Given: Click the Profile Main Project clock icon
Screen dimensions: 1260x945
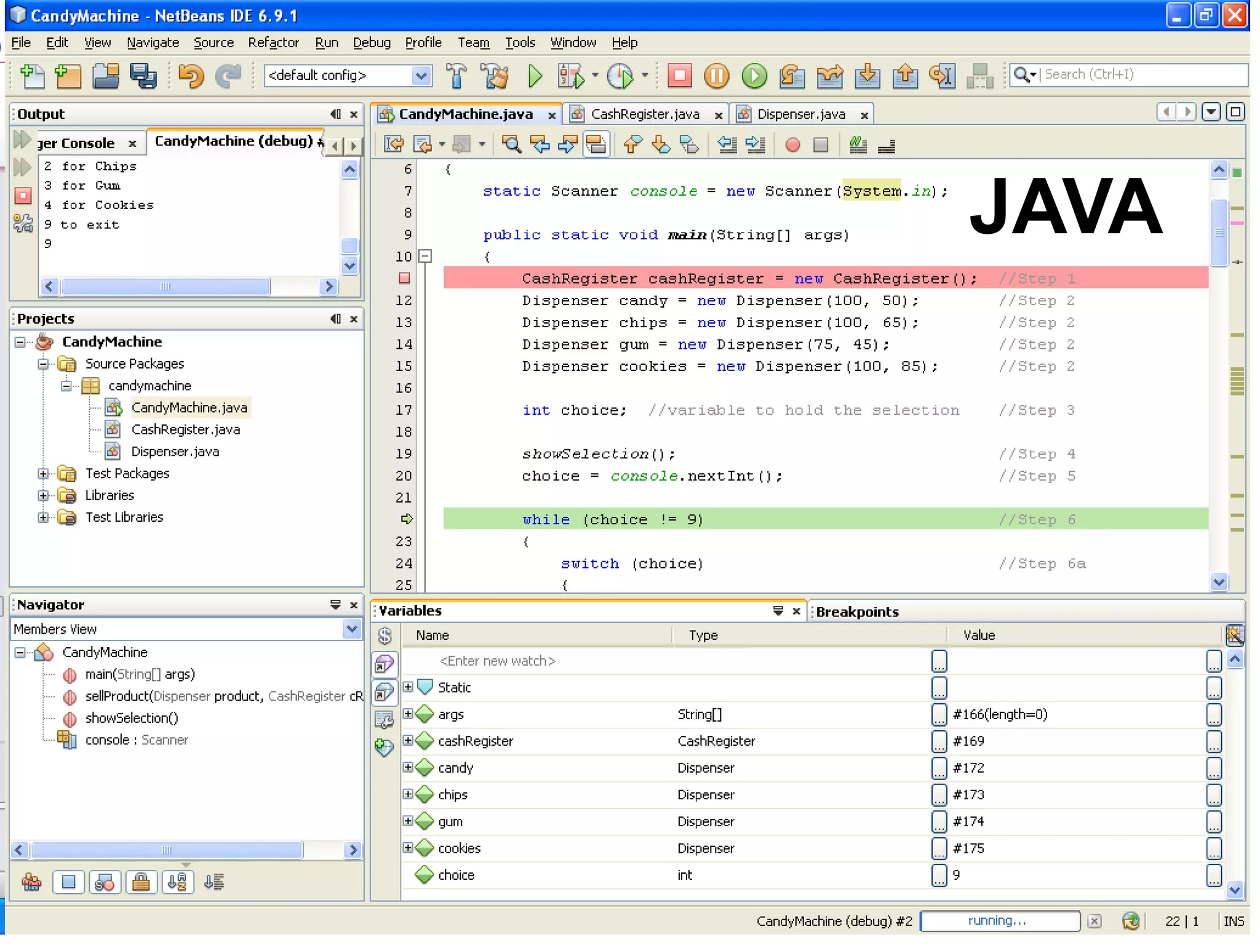Looking at the screenshot, I should 620,76.
